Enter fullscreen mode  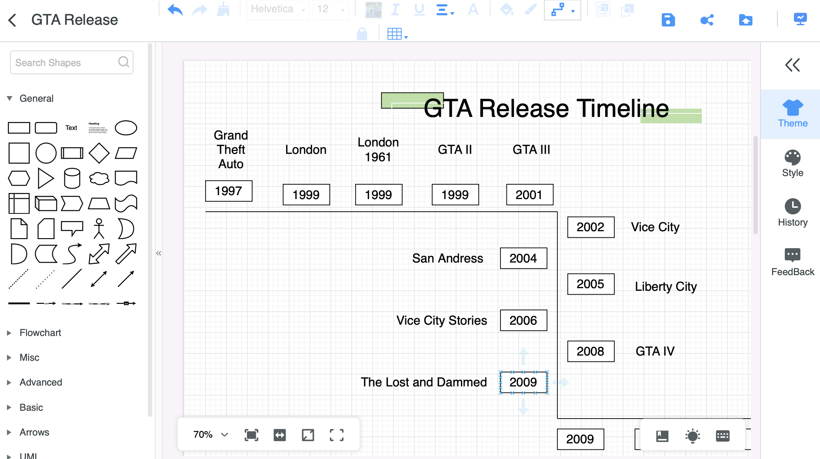(337, 435)
